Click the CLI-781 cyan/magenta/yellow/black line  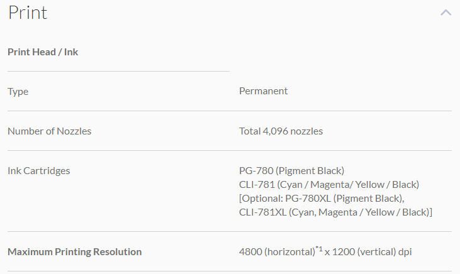328,184
